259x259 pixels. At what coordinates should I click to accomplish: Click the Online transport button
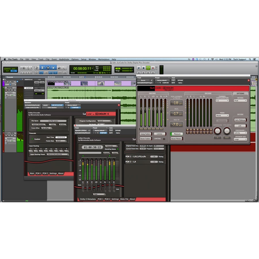pyautogui.click(x=139, y=68)
